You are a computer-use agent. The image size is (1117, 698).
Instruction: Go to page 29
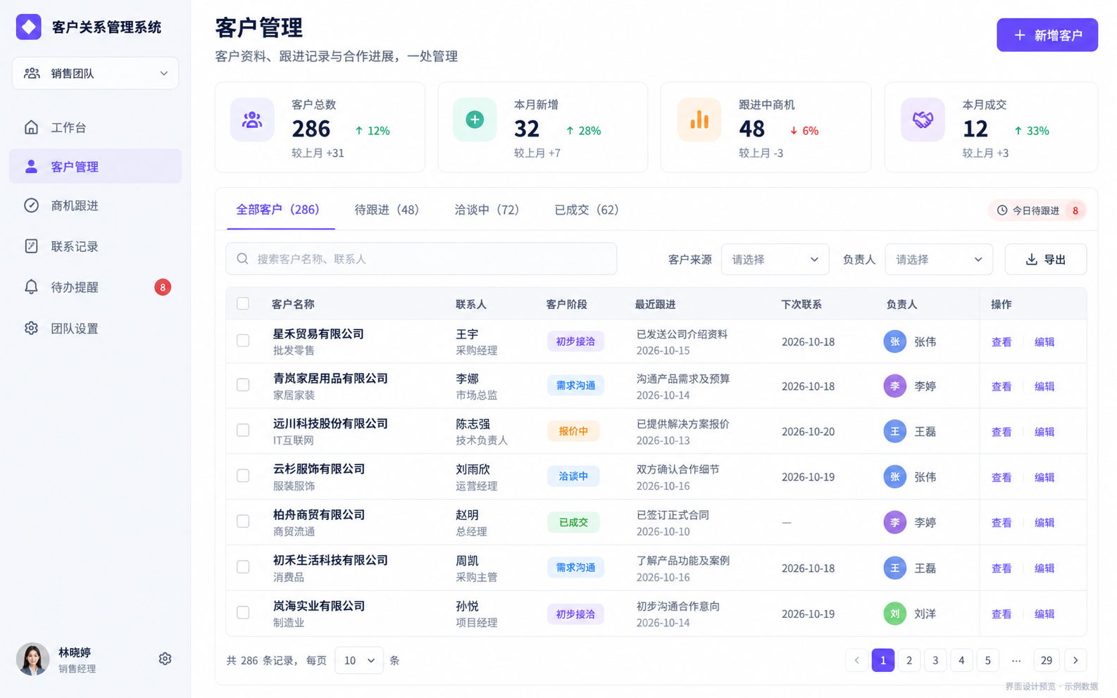[x=1047, y=660]
